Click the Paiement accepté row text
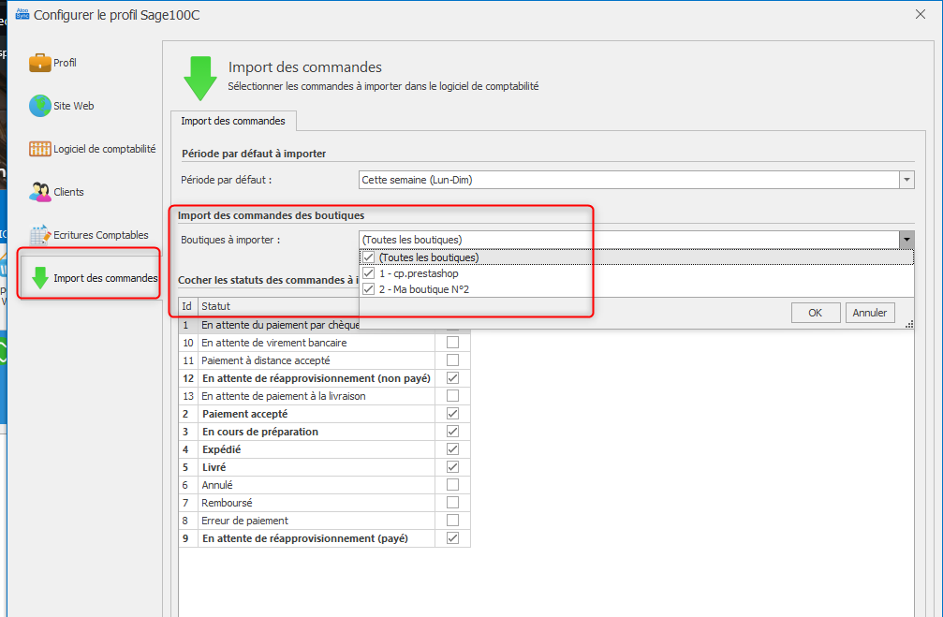Screen dimensions: 943x617 tap(244, 414)
